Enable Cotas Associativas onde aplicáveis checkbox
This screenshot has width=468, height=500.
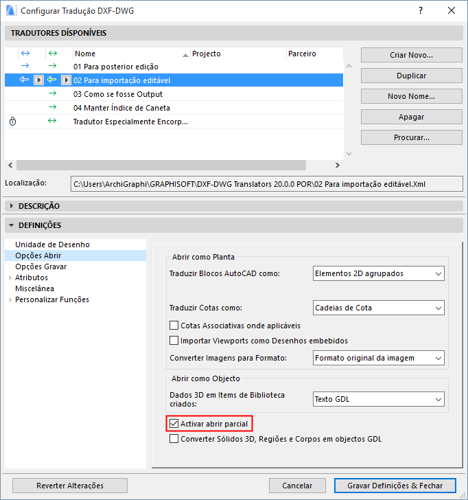pyautogui.click(x=174, y=326)
